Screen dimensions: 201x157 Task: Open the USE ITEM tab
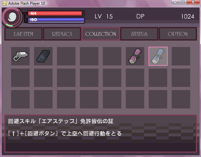23,34
